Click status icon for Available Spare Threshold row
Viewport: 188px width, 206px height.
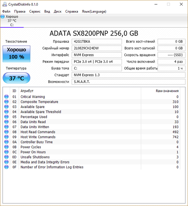6,112
